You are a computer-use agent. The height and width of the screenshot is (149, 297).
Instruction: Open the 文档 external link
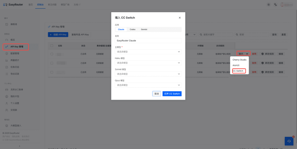[77, 5]
